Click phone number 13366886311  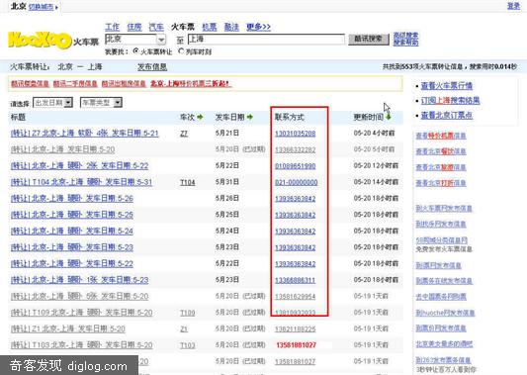(x=295, y=280)
